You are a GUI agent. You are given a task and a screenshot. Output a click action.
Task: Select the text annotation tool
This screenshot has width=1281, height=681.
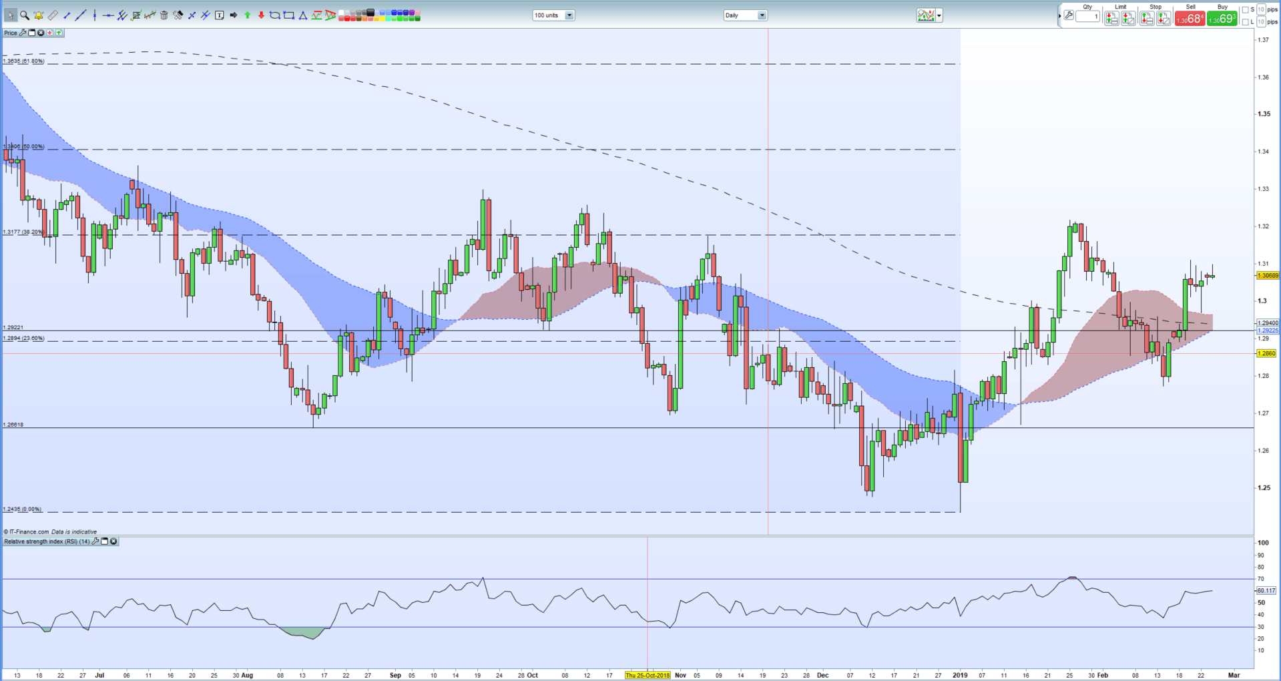(x=219, y=15)
